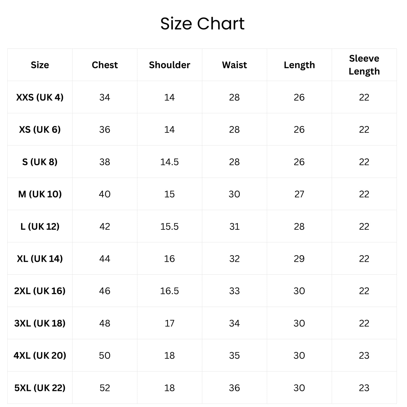This screenshot has width=407, height=407.
Task: Select the S (UK 8) row label
Action: tap(40, 162)
